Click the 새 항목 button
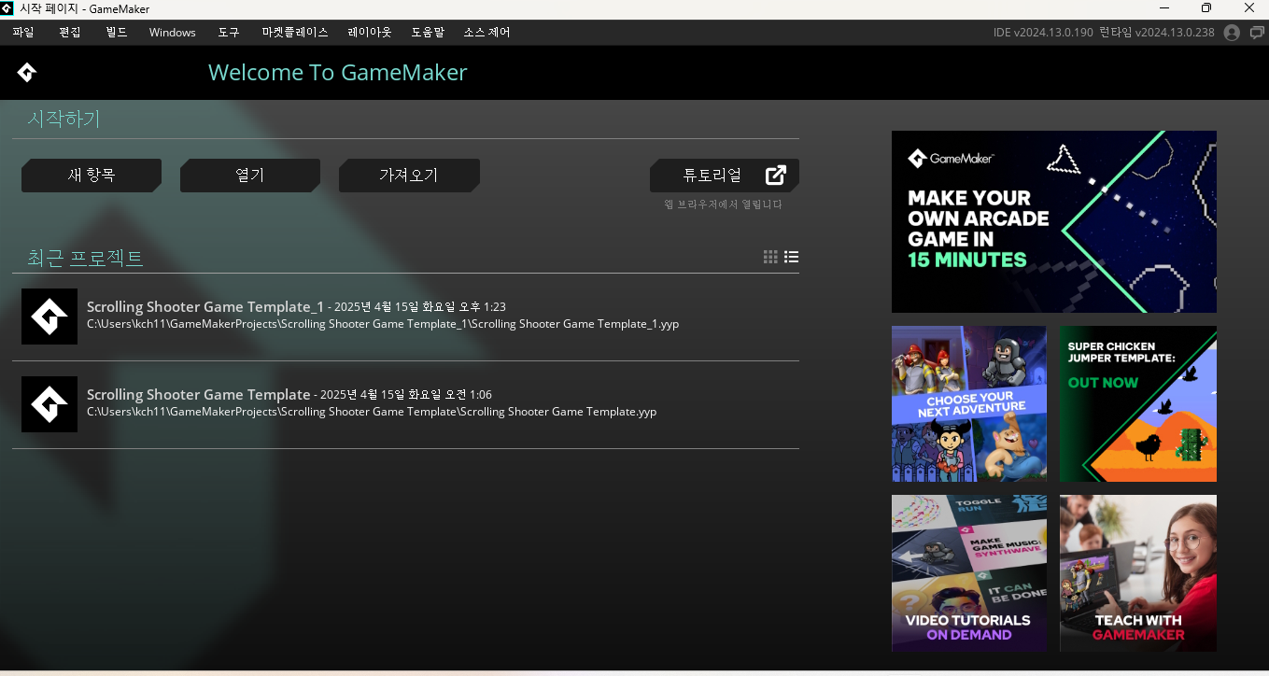 pos(92,176)
